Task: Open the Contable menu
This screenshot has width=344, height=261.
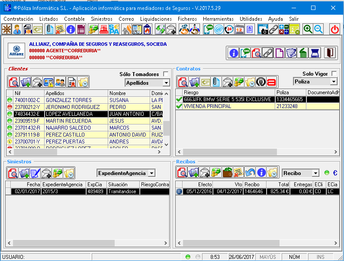Action: (74, 19)
